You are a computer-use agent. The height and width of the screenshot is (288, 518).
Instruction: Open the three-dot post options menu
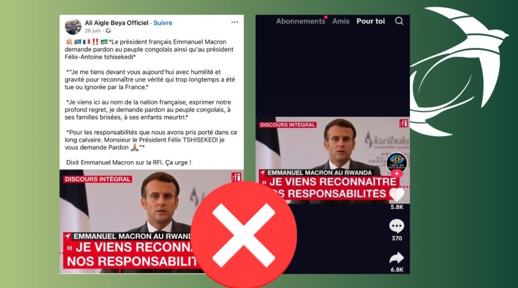pos(235,22)
